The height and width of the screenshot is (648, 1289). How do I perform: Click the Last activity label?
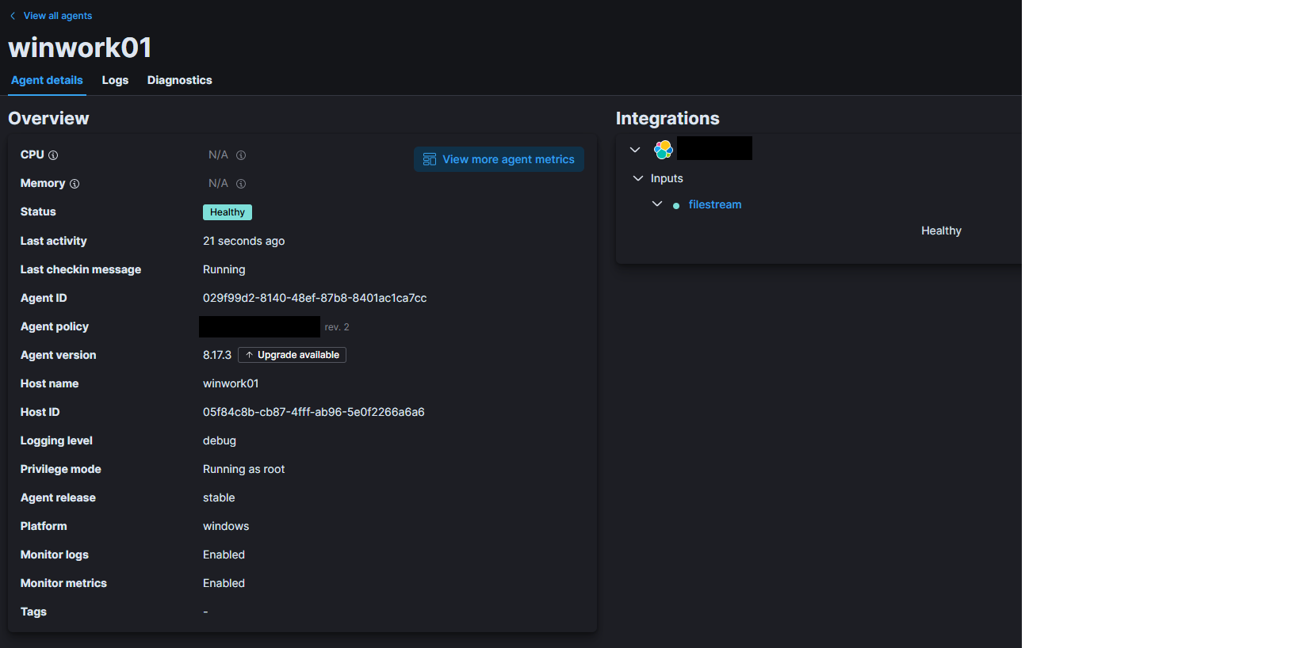(54, 241)
